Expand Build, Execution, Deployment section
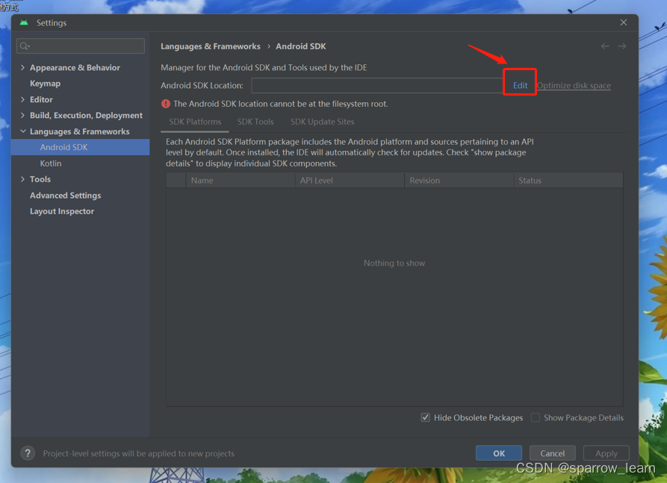The image size is (667, 483). [23, 115]
